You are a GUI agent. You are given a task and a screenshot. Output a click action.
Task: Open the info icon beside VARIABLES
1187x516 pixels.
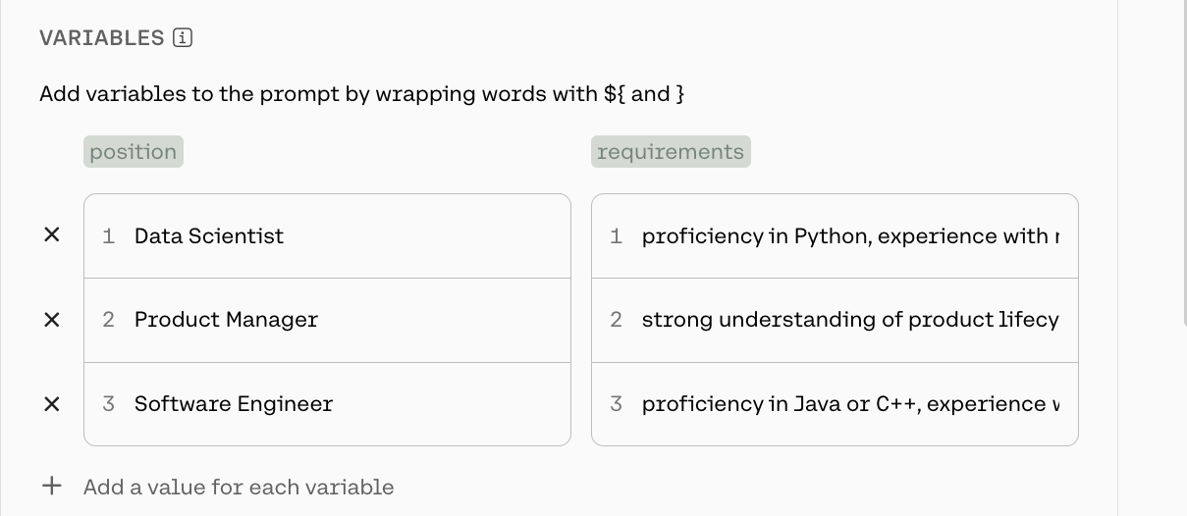click(183, 38)
